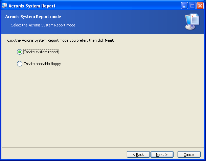Go back with the Back button

coord(138,155)
